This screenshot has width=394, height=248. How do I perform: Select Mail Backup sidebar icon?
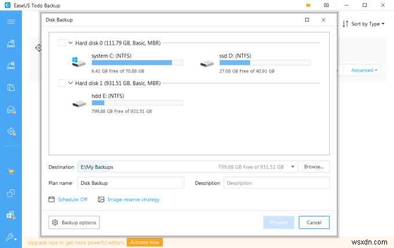click(x=11, y=110)
